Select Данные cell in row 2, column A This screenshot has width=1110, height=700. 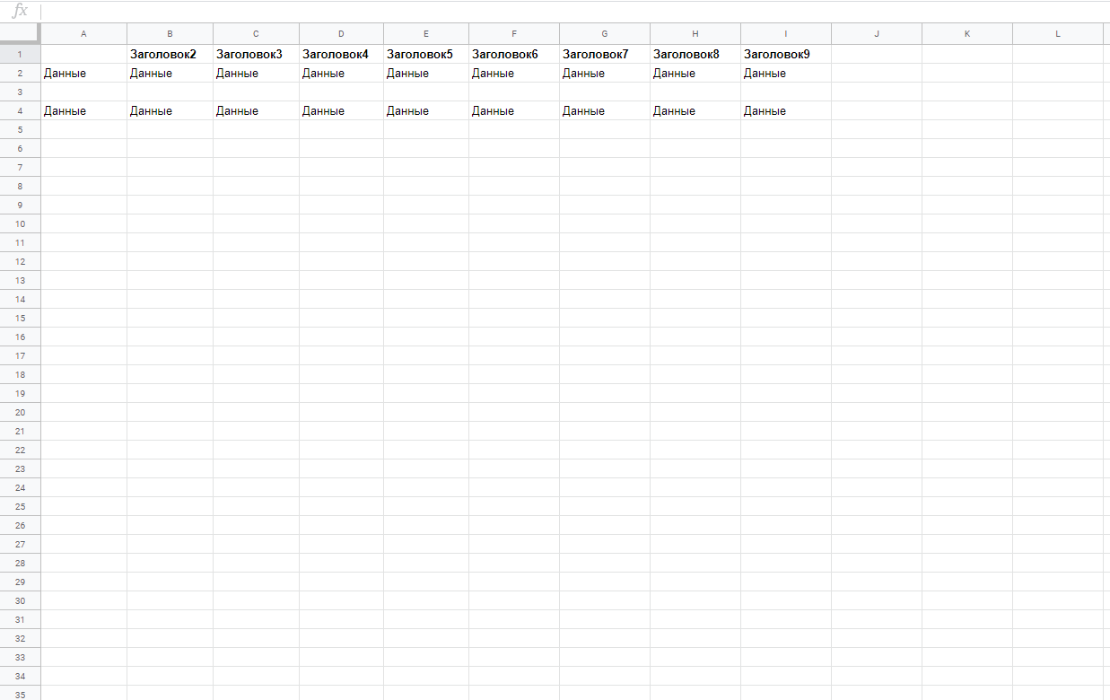[x=83, y=73]
